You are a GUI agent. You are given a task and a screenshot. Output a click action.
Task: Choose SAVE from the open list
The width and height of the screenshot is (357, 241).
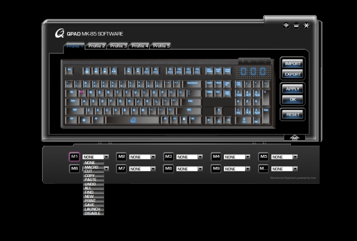pos(93,205)
